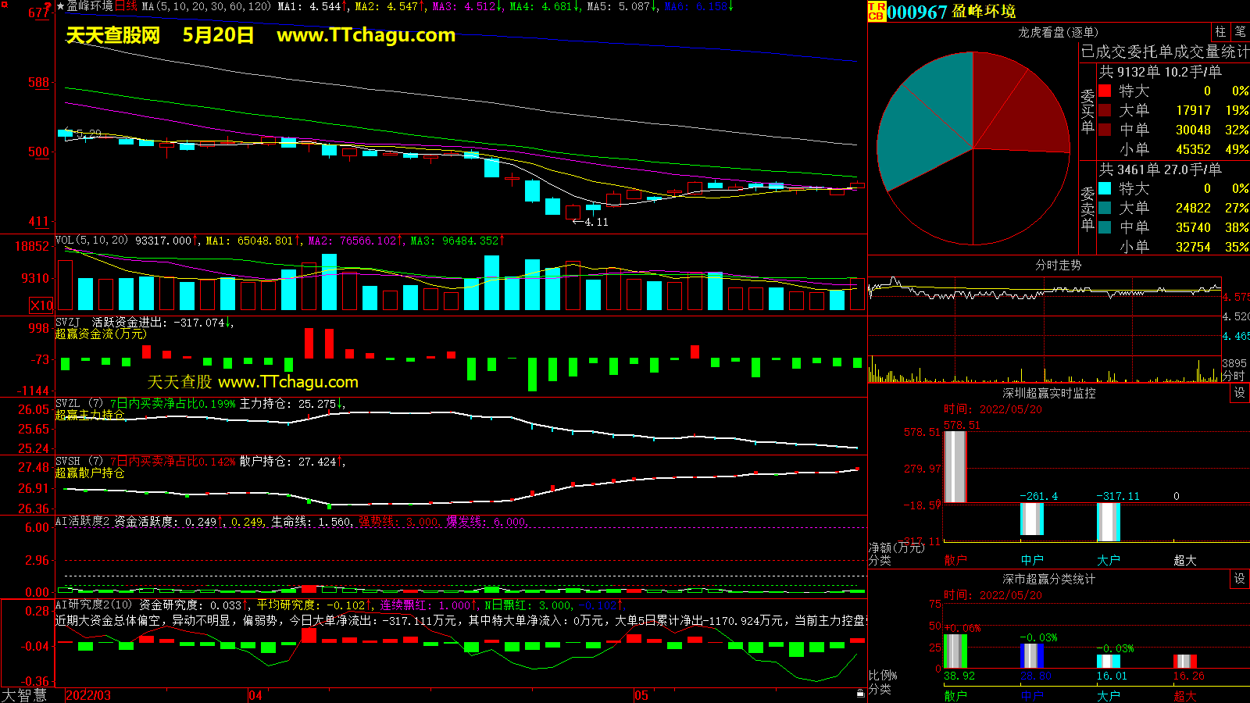Switch 龙虎看盘 to 柱 bar view
The height and width of the screenshot is (703, 1250).
pos(1220,32)
